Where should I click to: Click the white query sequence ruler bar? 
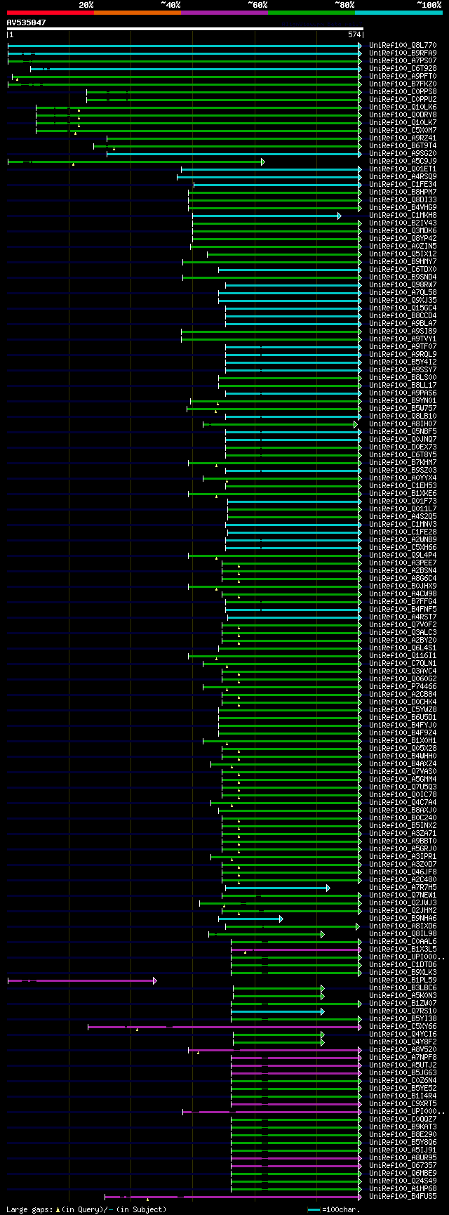click(x=185, y=29)
